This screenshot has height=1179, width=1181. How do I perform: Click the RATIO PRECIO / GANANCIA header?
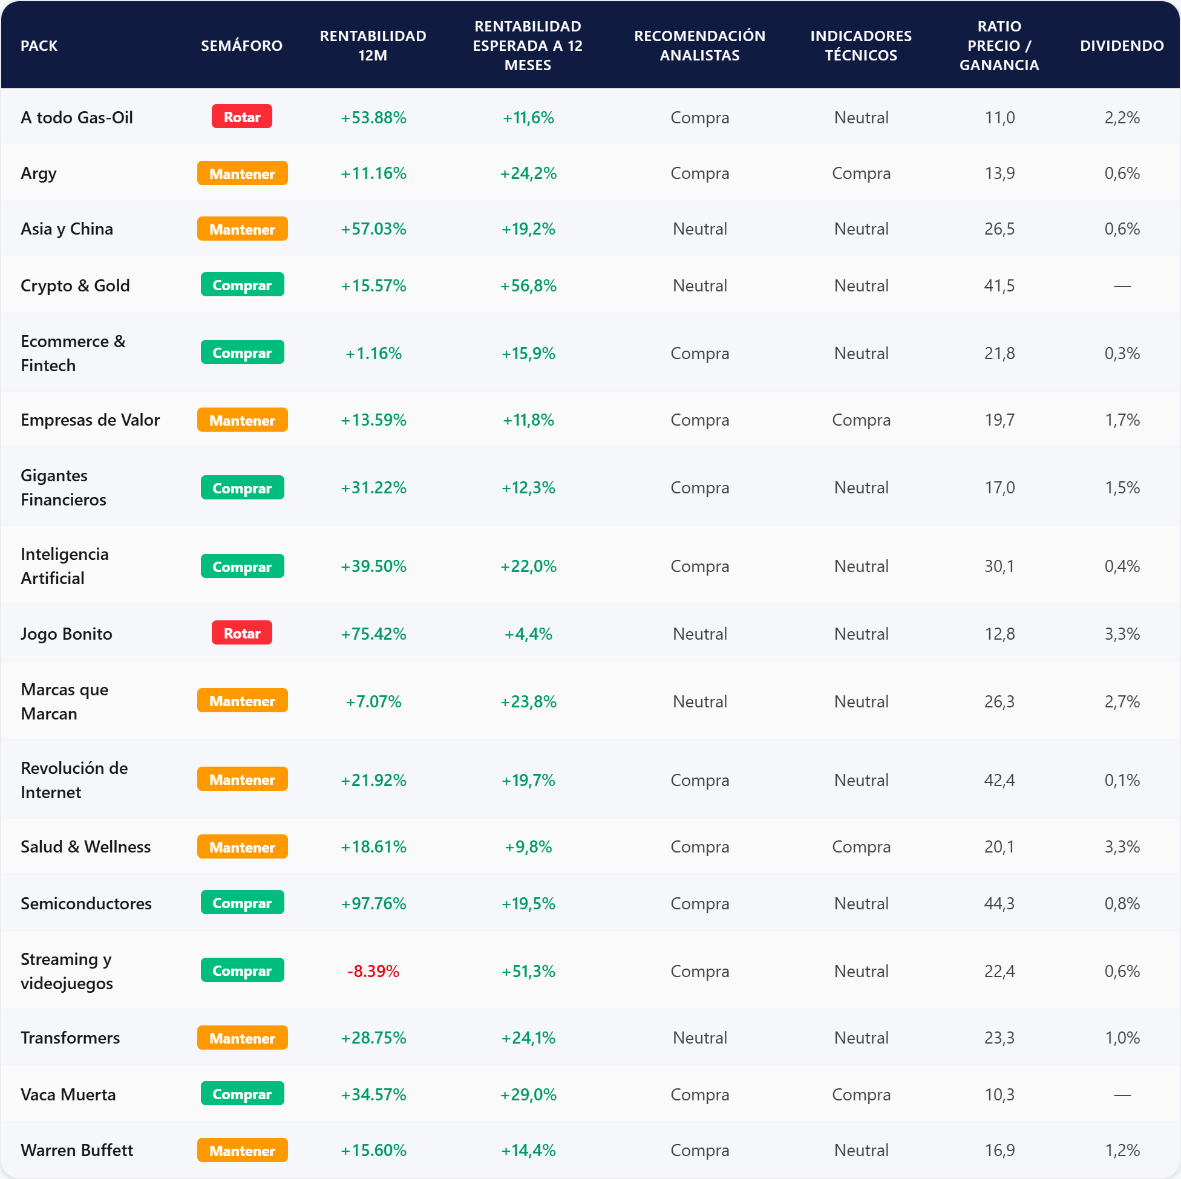pos(999,46)
